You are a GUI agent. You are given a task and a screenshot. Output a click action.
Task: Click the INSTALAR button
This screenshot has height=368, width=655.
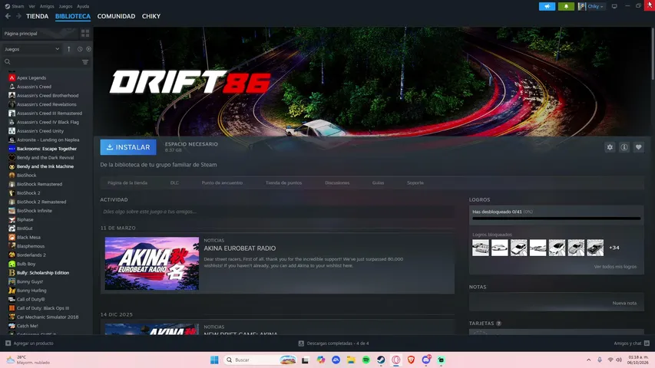[128, 147]
